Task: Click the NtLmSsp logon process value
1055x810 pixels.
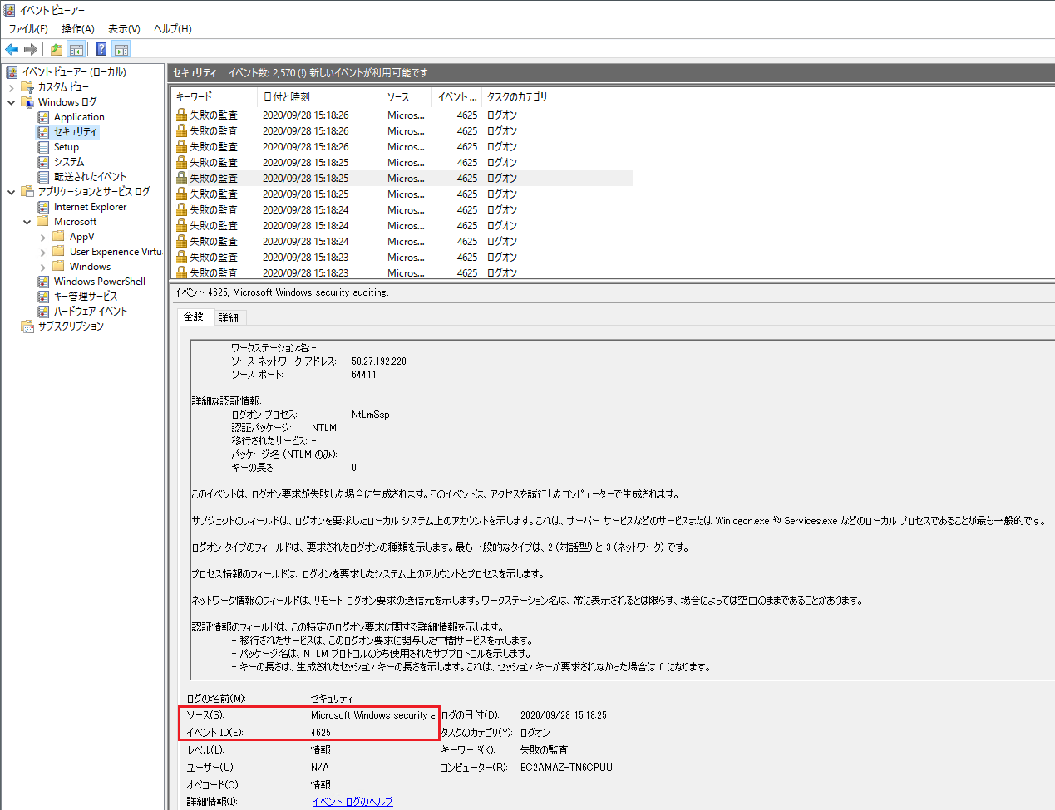Action: pyautogui.click(x=371, y=415)
